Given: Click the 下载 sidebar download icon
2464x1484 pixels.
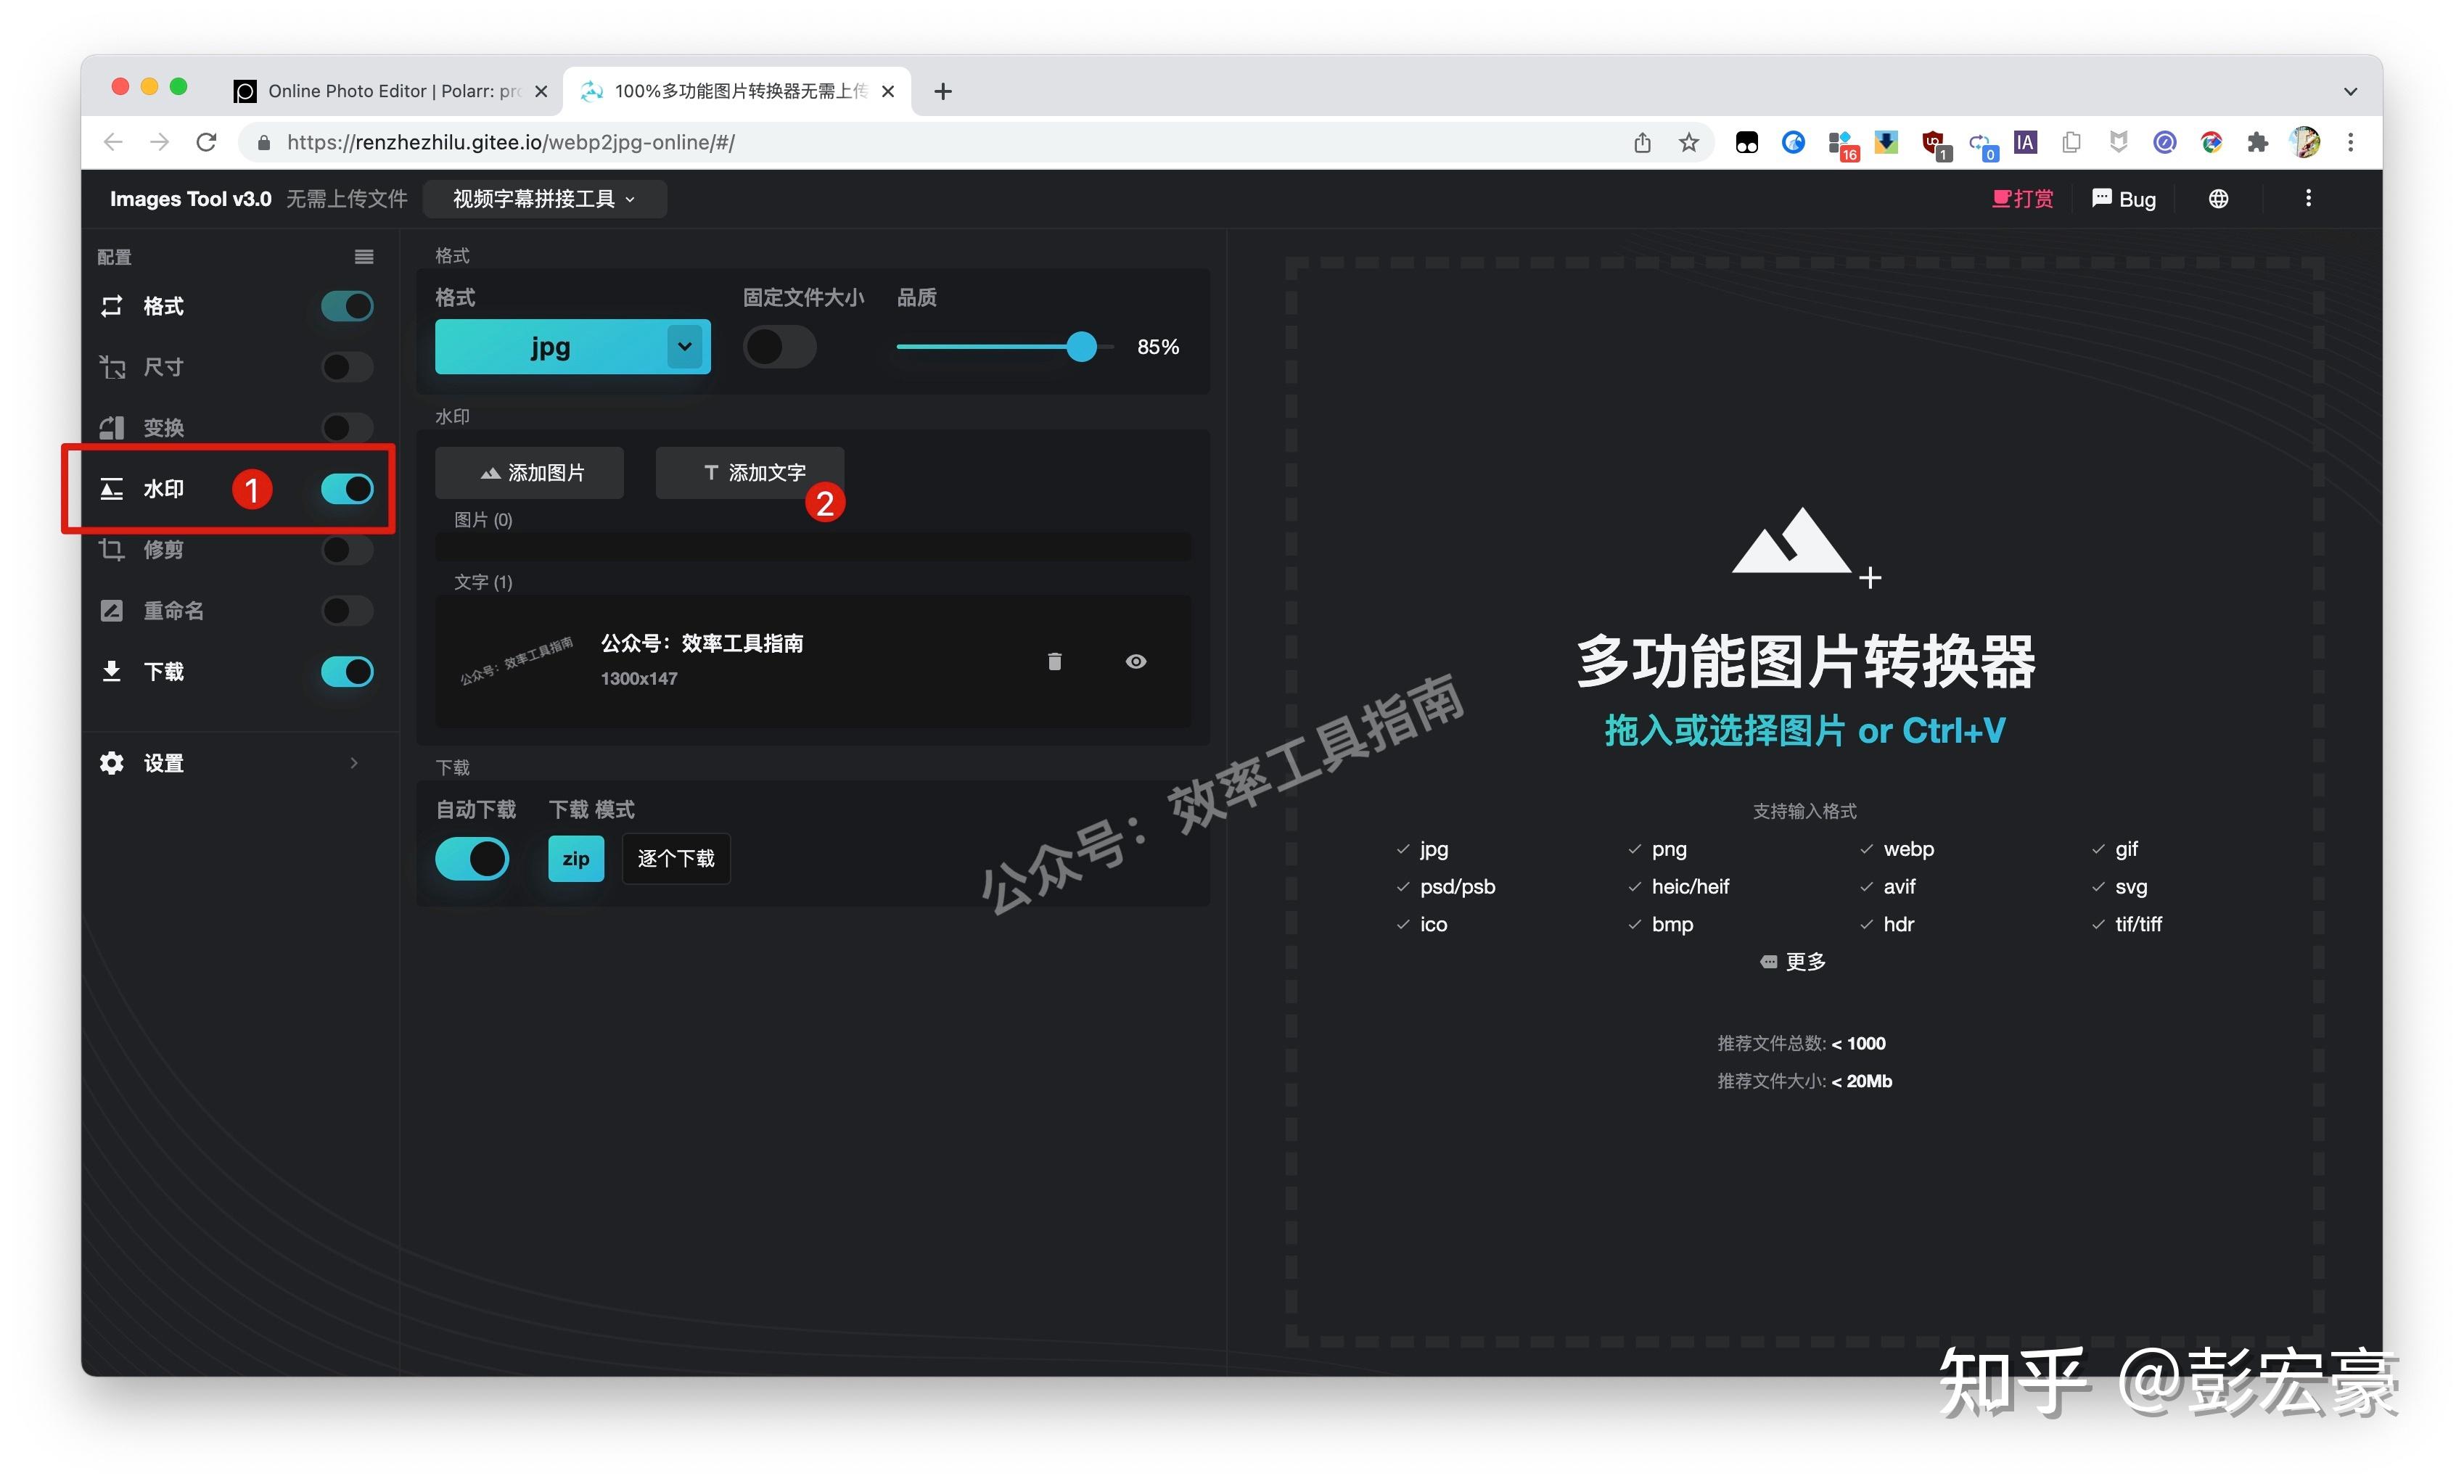Looking at the screenshot, I should click(112, 672).
